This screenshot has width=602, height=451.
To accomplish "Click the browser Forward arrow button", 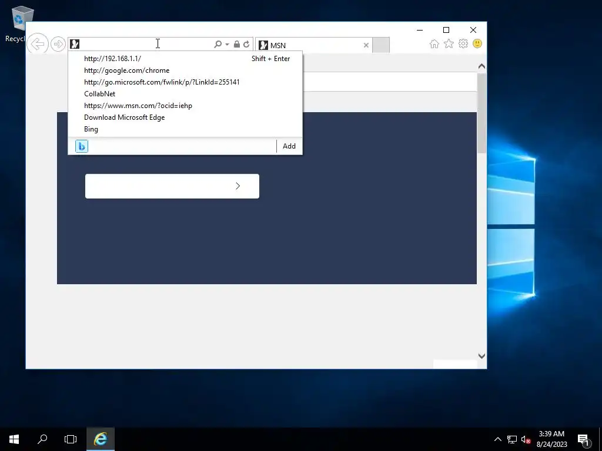I will pos(58,44).
